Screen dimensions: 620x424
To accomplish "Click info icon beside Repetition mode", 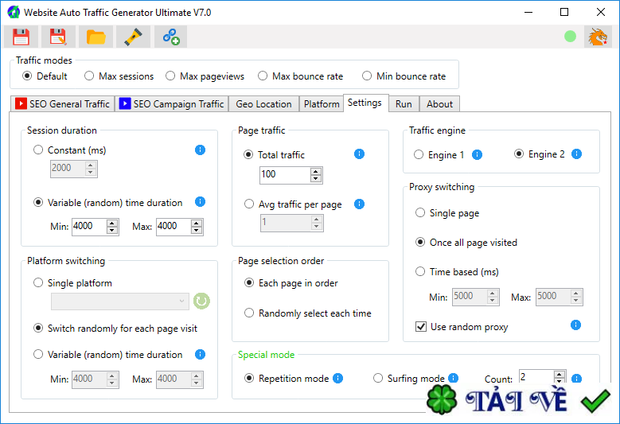I will coord(337,378).
